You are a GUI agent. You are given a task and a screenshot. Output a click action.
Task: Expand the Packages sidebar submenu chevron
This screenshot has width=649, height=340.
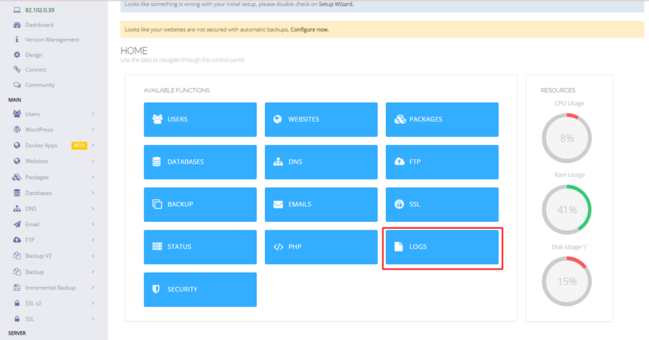[x=93, y=177]
